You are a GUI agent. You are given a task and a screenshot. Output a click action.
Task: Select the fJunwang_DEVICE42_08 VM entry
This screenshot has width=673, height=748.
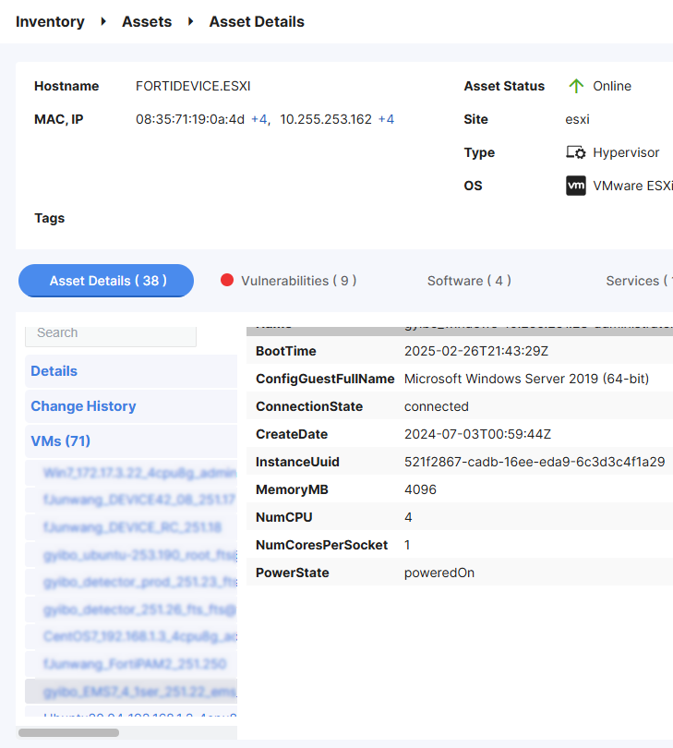pyautogui.click(x=131, y=500)
